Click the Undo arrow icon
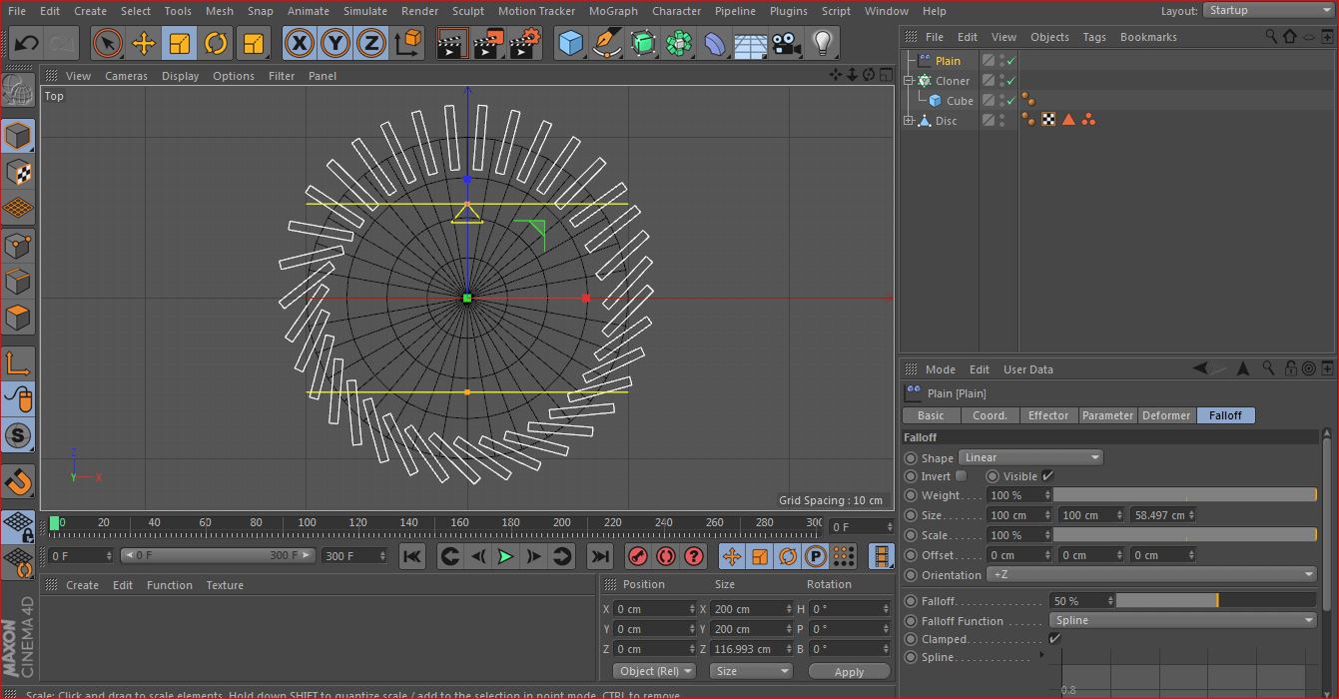Viewport: 1339px width, 699px height. (x=27, y=43)
